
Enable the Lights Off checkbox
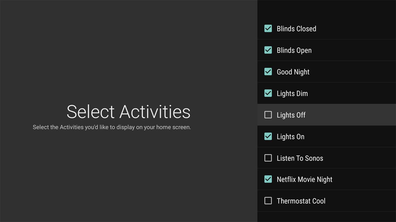(268, 115)
